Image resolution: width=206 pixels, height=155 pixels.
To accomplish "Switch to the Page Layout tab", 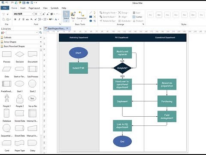I will [34, 8].
